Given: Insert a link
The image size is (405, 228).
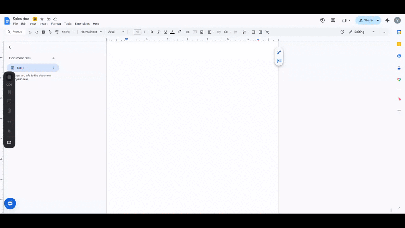Looking at the screenshot, I should click(188, 32).
